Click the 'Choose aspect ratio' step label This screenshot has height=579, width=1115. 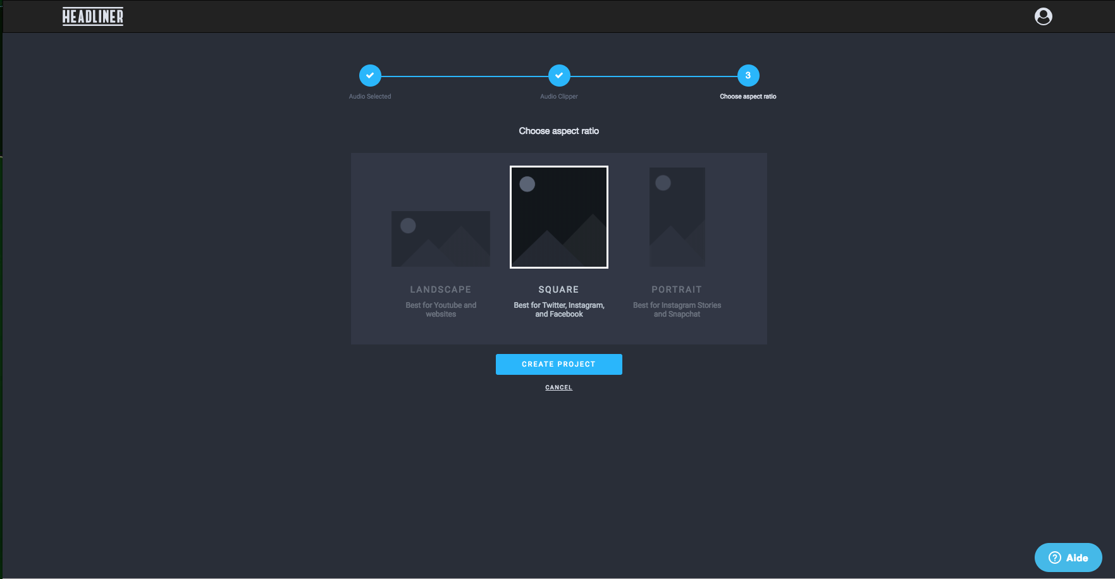coord(748,97)
